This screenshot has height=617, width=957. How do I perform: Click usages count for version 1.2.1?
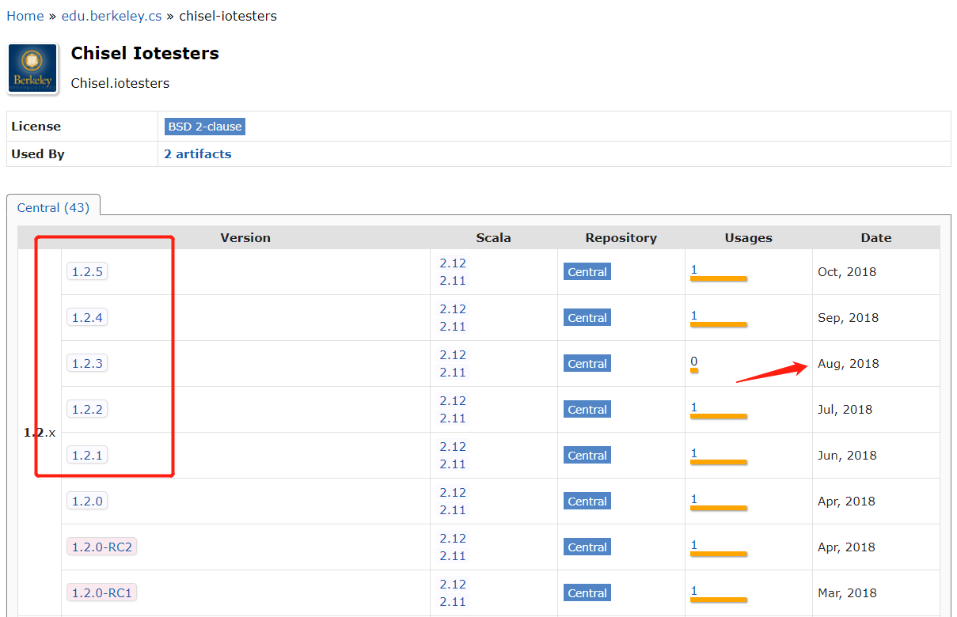coord(694,453)
